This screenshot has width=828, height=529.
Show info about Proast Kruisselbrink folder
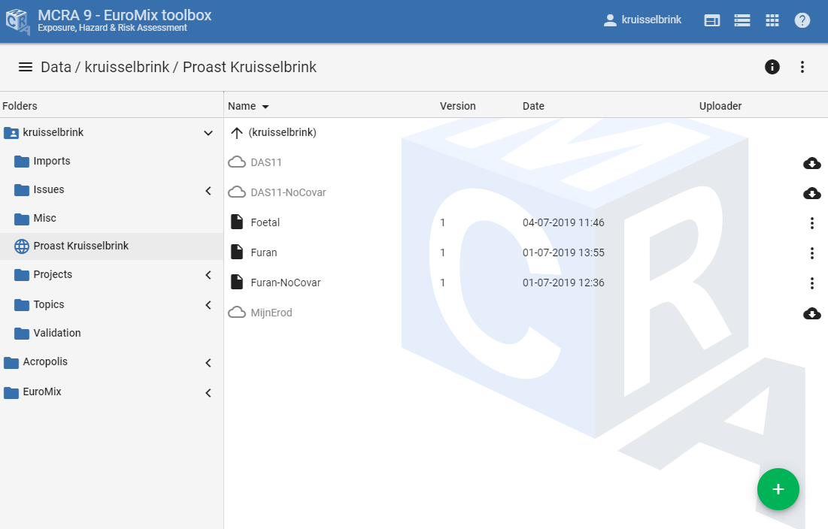(x=772, y=67)
